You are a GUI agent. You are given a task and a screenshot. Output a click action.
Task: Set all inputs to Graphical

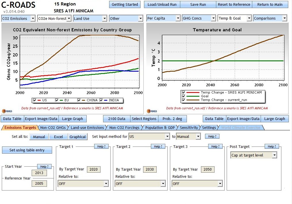[78, 137]
